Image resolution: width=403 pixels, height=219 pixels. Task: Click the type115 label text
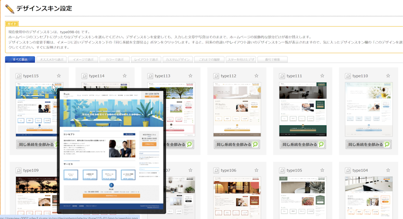pyautogui.click(x=31, y=76)
